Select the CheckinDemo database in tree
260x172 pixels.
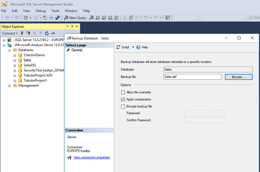click(x=34, y=55)
